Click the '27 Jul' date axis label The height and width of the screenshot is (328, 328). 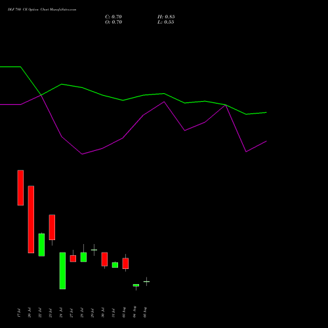(72, 313)
